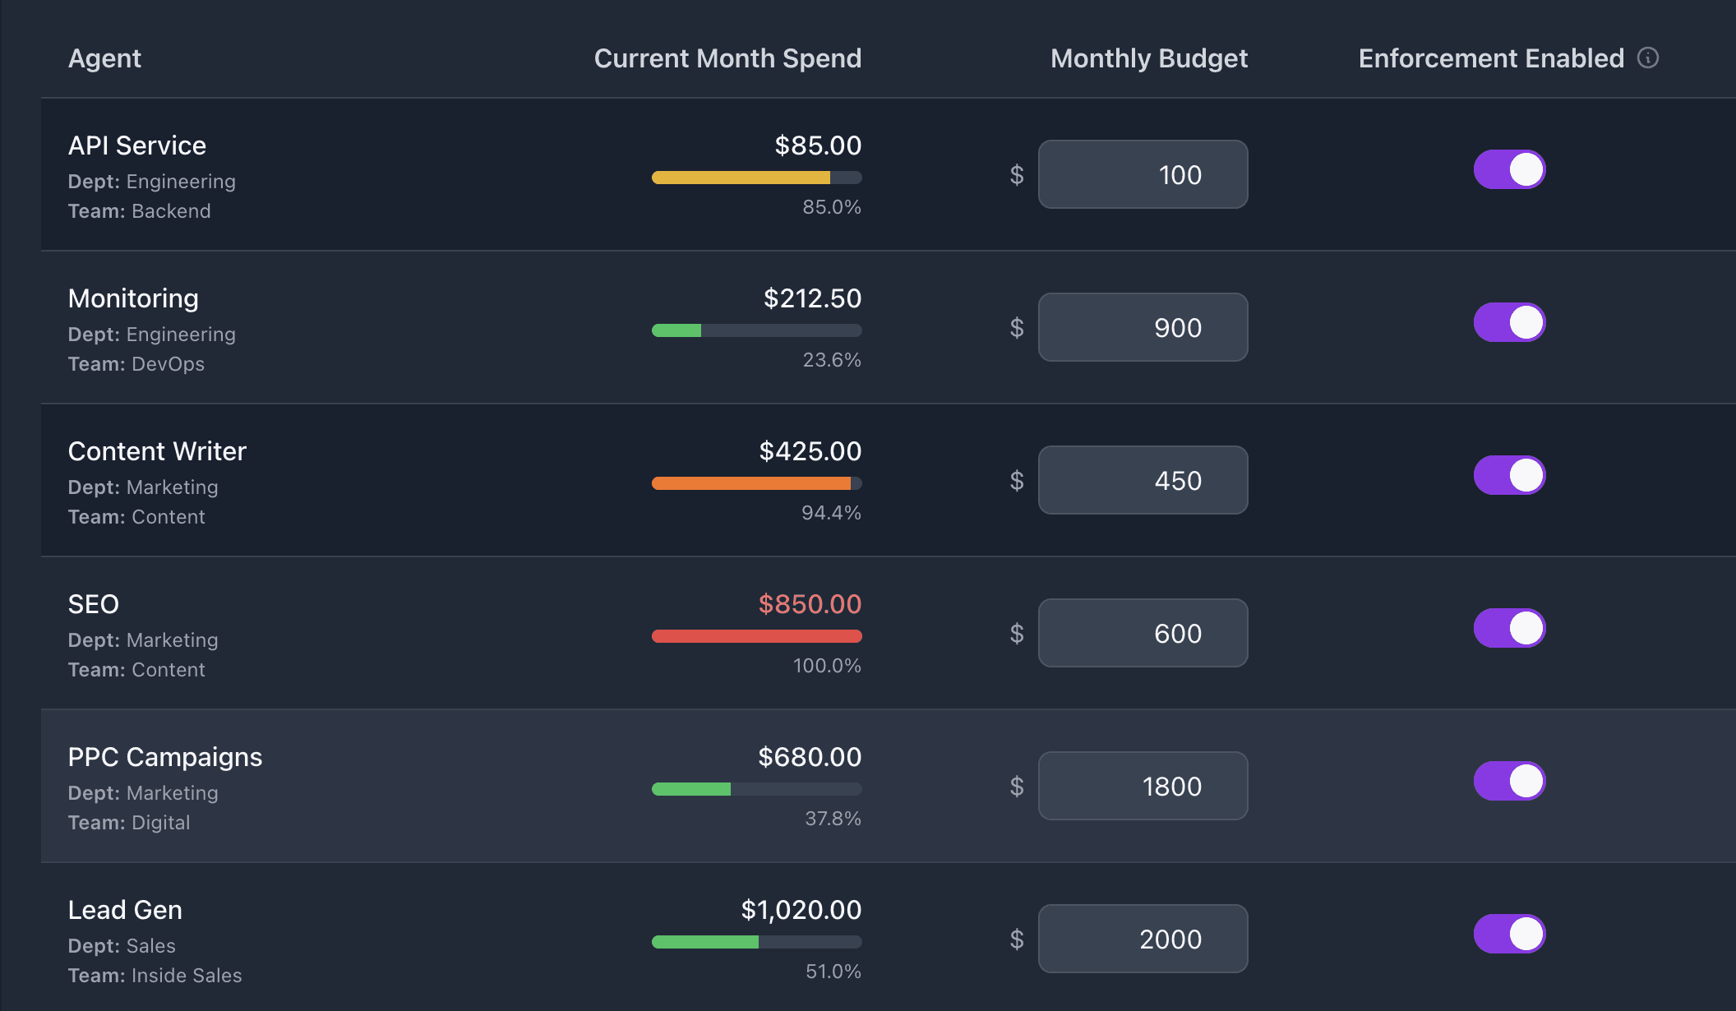Click the Agent column header

(104, 58)
